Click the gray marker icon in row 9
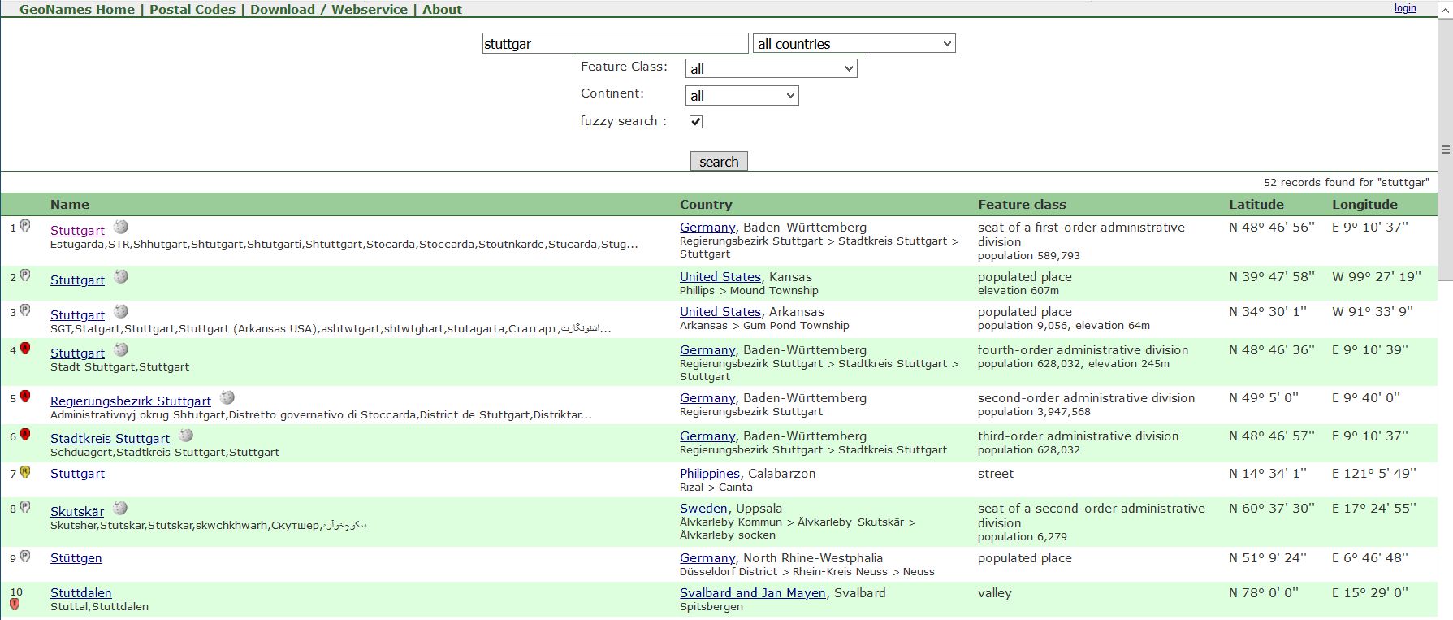 pos(25,557)
